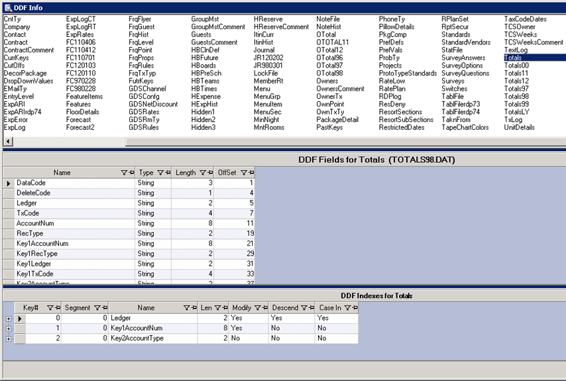
Task: Click the Name header in indexes grid
Action: click(146, 308)
